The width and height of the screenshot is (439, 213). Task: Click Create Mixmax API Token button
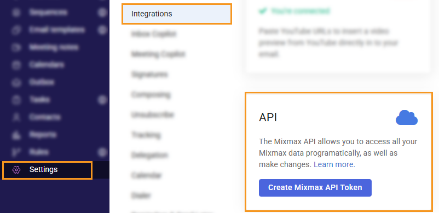coord(315,187)
